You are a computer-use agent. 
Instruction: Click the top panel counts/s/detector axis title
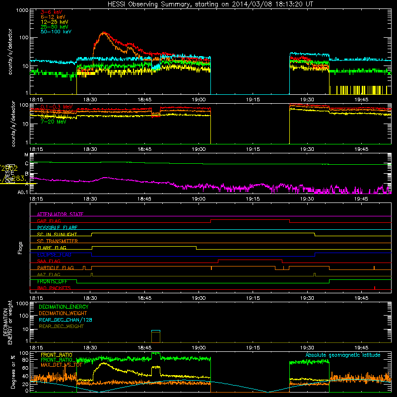(x=10, y=52)
